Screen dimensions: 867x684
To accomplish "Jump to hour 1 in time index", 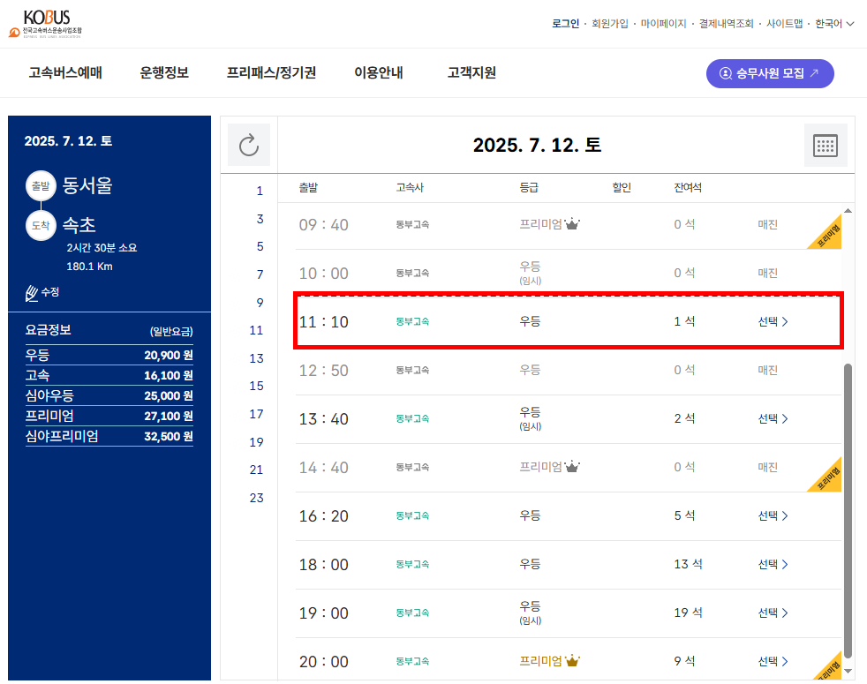I will click(260, 192).
